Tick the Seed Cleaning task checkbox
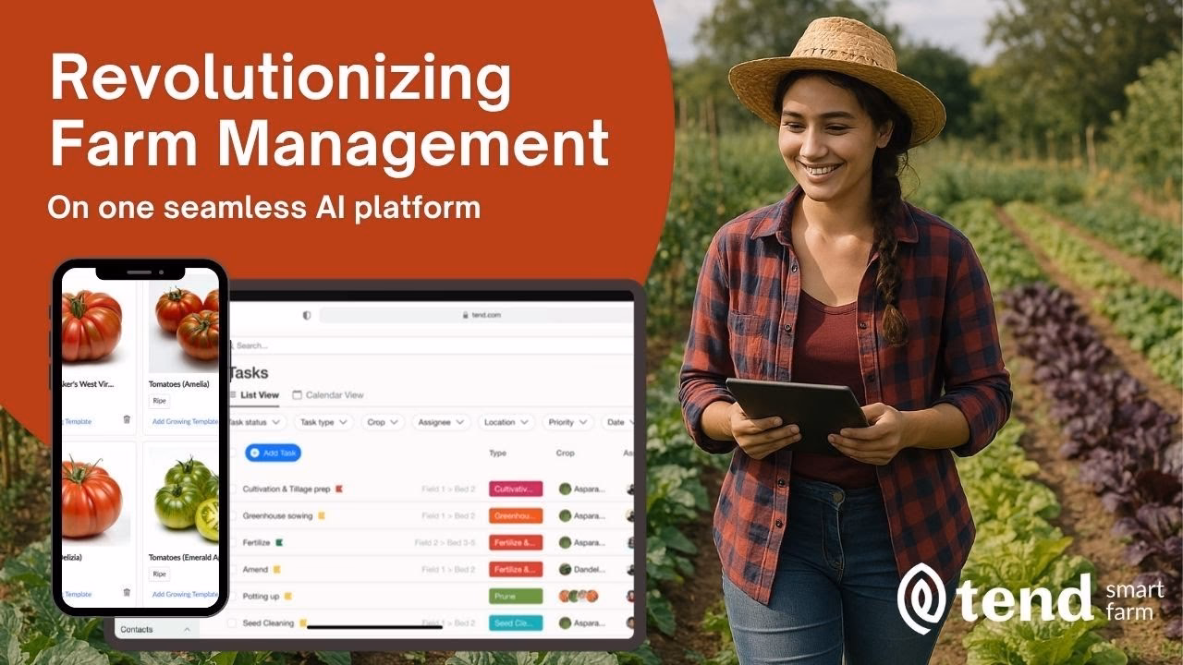This screenshot has width=1183, height=665. tap(232, 623)
